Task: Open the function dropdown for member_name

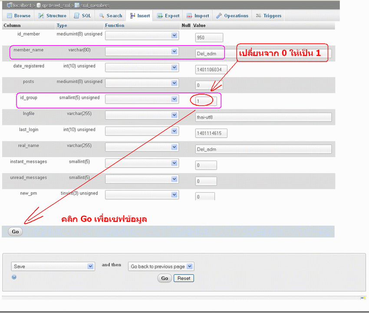Action: click(141, 51)
